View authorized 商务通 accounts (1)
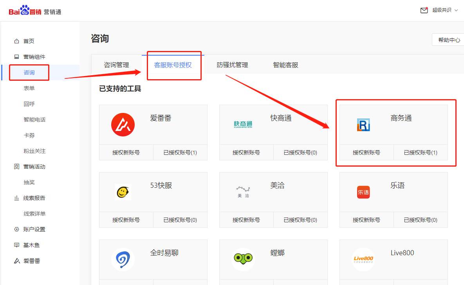Image resolution: width=464 pixels, height=285 pixels. coord(421,152)
